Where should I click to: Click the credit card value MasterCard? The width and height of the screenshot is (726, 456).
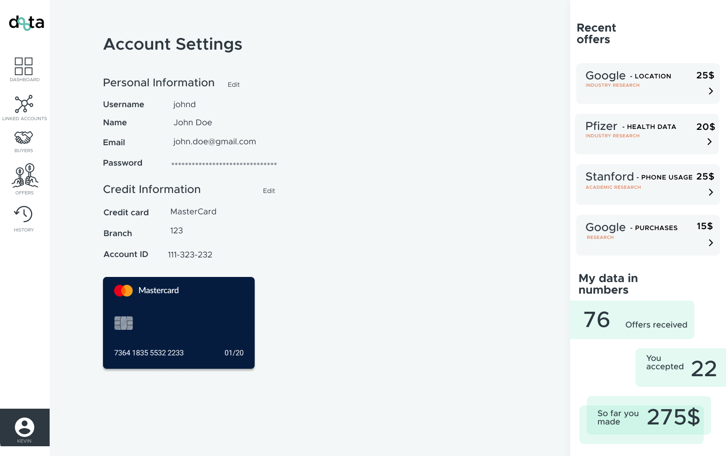pos(193,212)
